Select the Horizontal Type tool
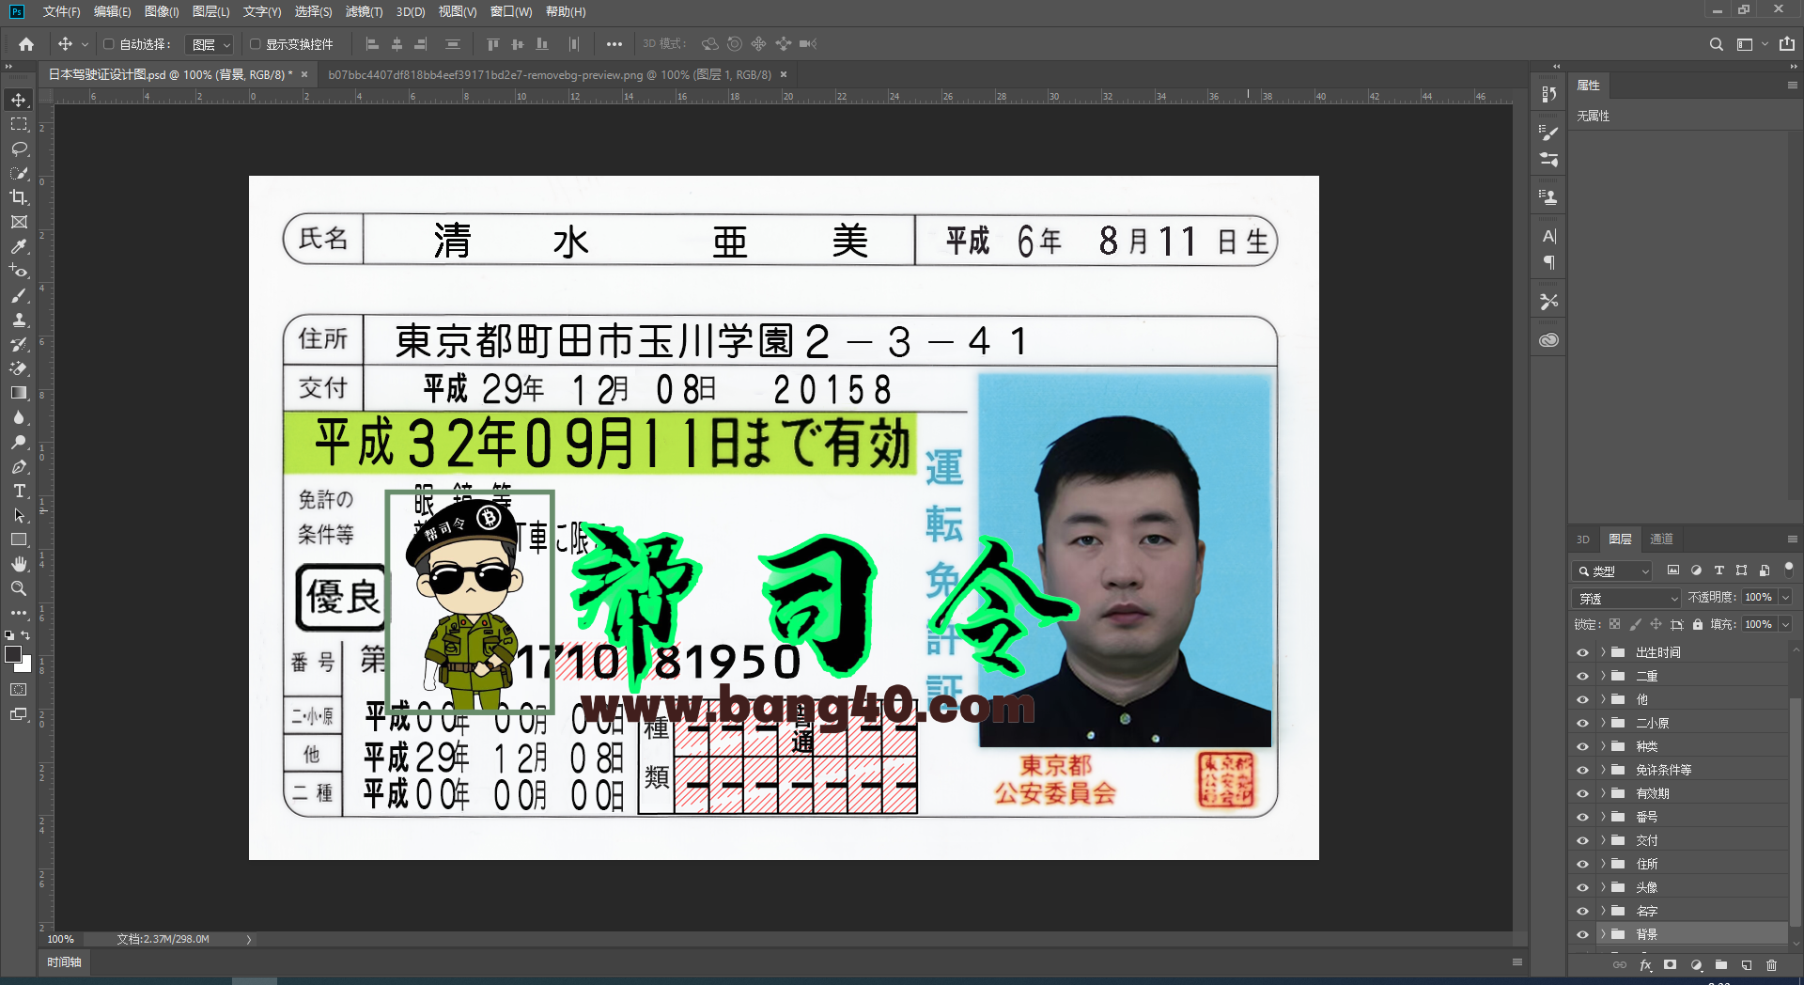 [x=19, y=490]
